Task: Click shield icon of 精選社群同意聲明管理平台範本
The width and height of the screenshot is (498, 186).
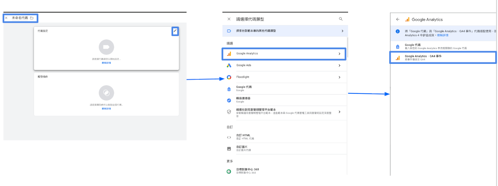Action: click(229, 112)
